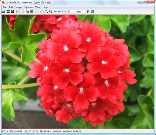Screen dimensions: 156x135
Task: Close the IrfanView window
Action: pyautogui.click(x=151, y=2)
